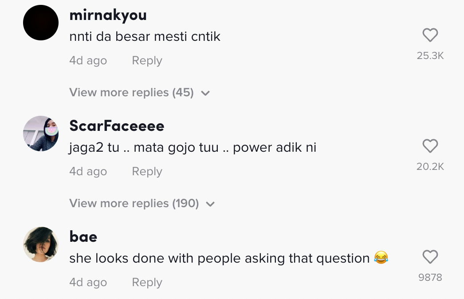Click the laughing emoji in bae's comment

(381, 258)
